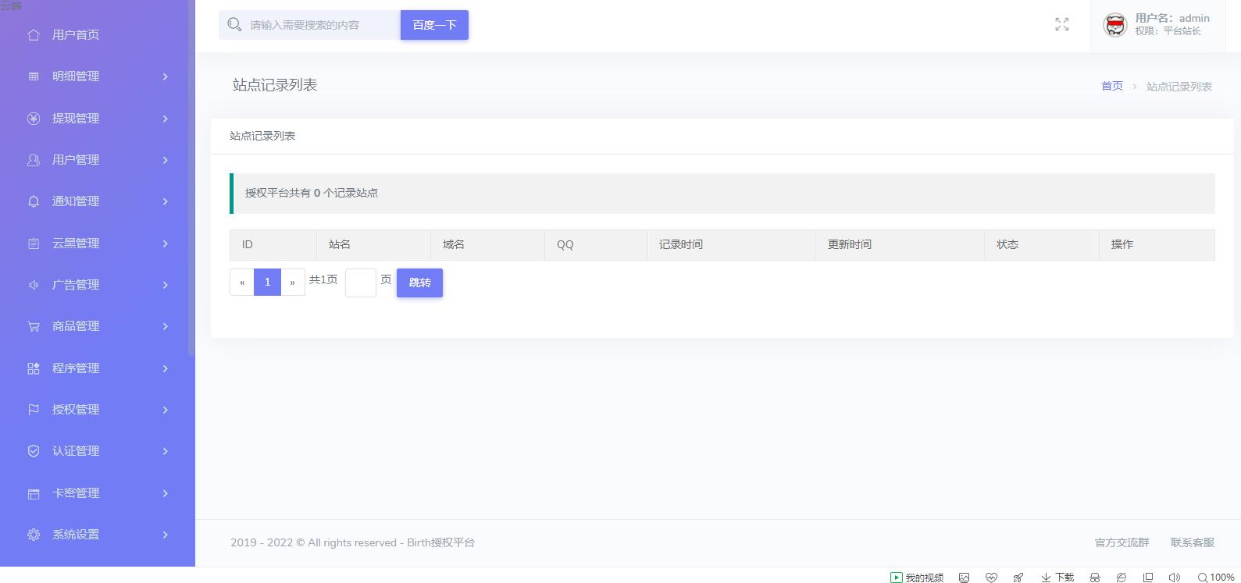Open the 云黑管理 menu item

click(x=76, y=244)
